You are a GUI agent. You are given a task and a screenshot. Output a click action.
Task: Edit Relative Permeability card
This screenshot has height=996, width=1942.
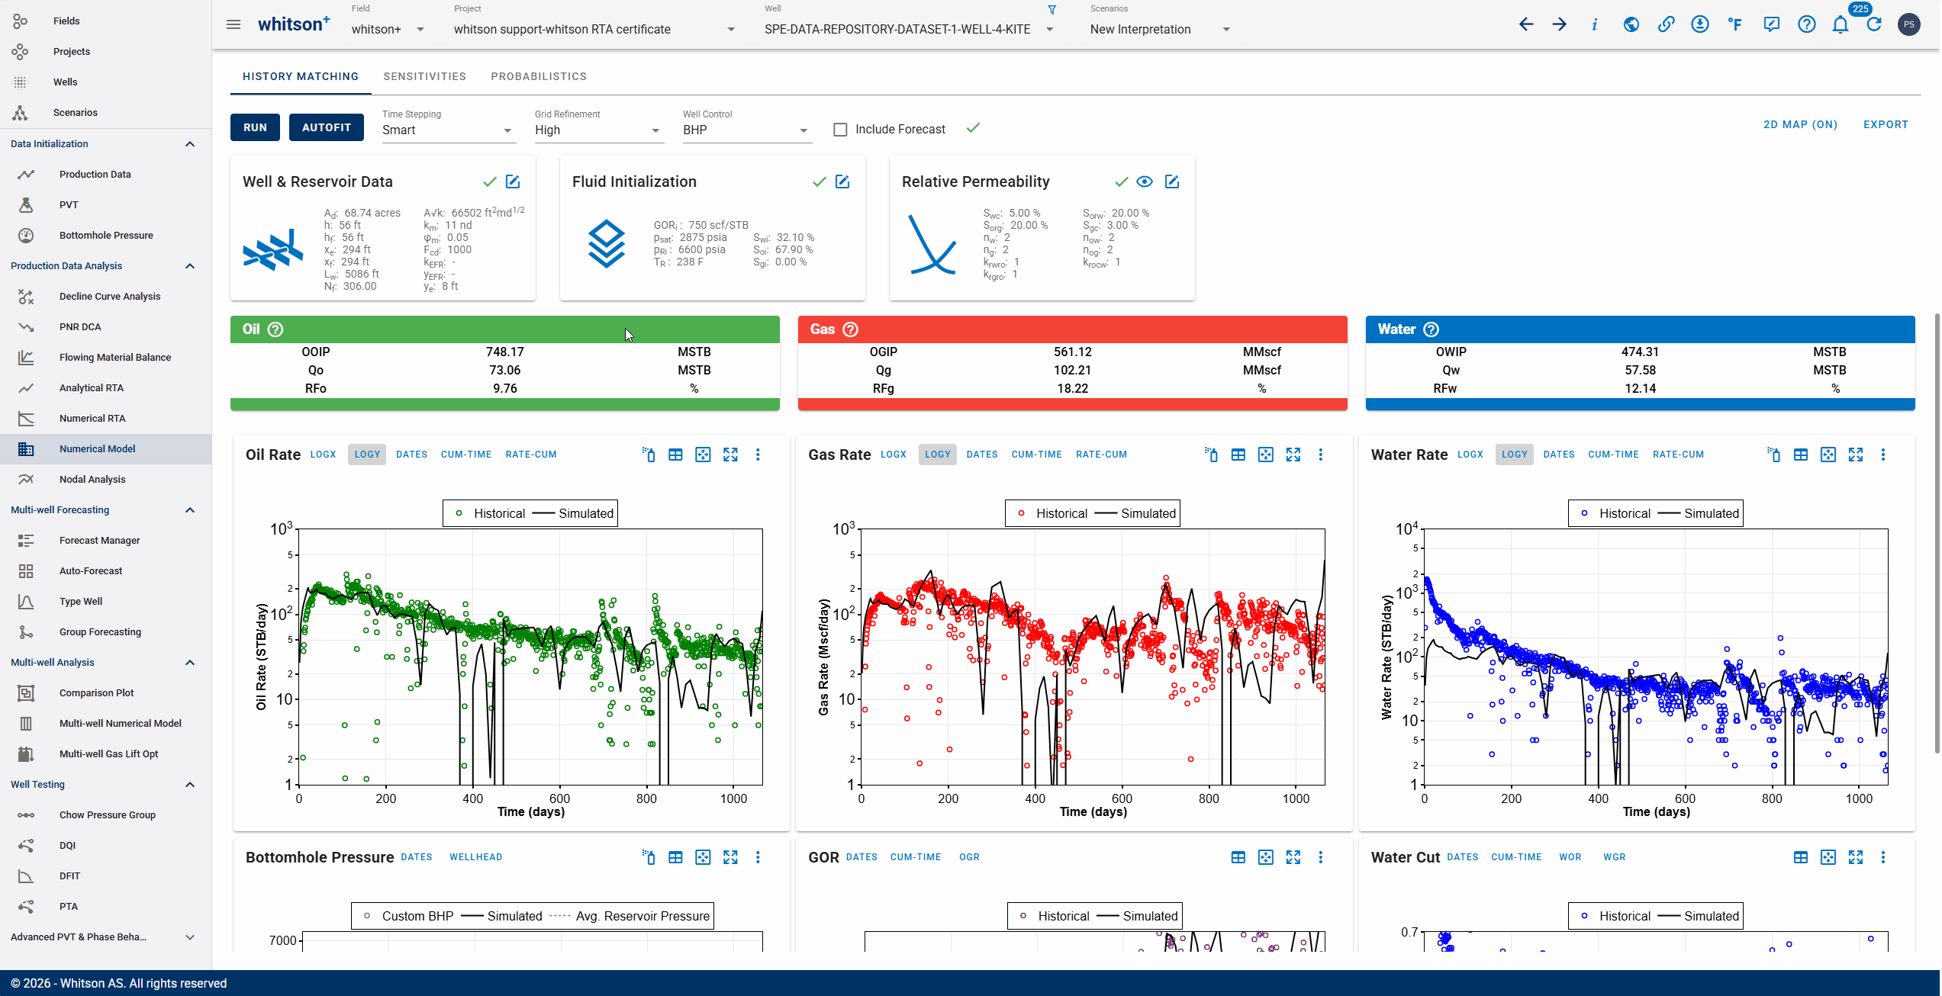1172,182
